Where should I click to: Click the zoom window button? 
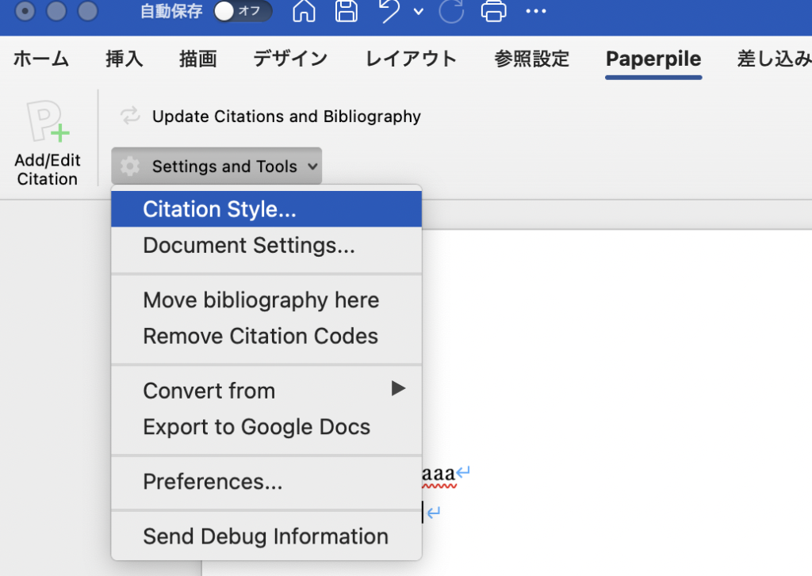(x=87, y=10)
